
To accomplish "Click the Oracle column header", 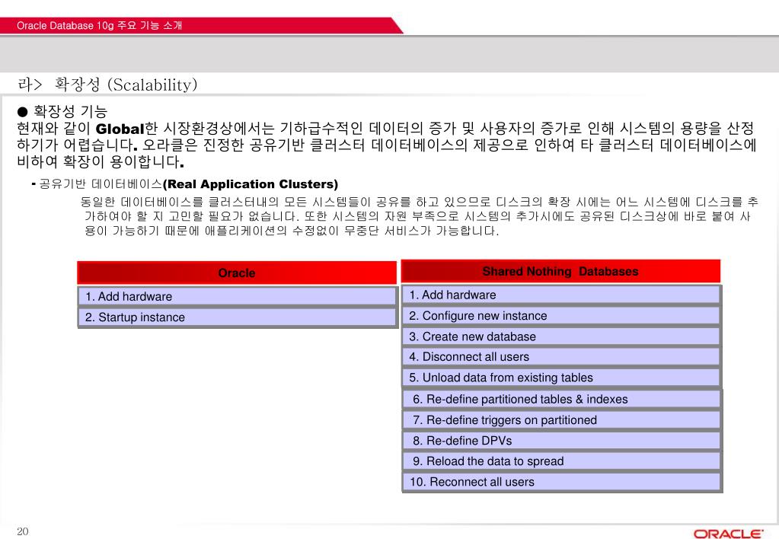I will click(237, 273).
